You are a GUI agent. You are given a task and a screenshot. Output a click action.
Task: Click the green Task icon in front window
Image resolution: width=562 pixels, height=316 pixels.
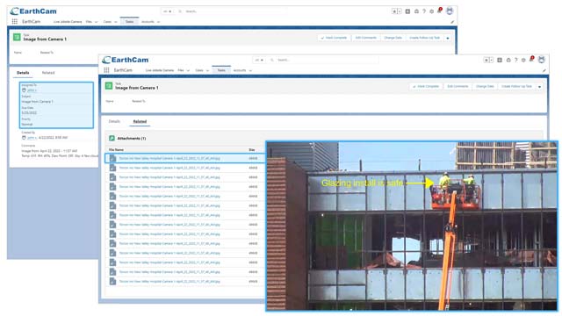click(x=109, y=86)
